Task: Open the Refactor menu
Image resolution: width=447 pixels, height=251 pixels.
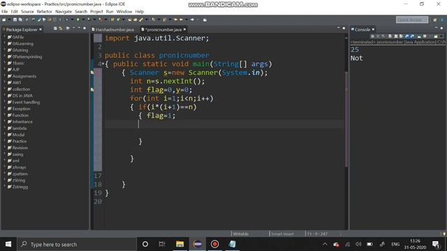Action: pyautogui.click(x=45, y=11)
